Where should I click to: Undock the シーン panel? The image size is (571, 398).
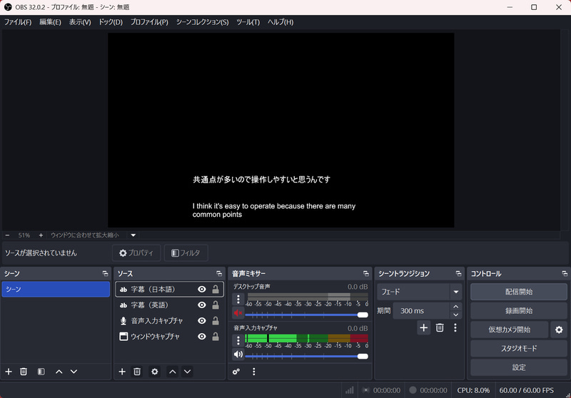[x=105, y=274]
